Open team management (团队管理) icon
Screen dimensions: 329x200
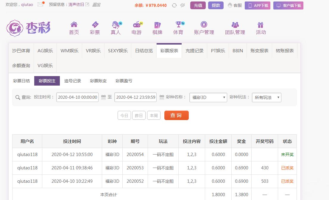coord(235,25)
